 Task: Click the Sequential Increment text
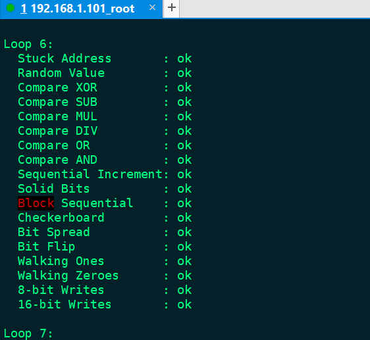point(90,174)
